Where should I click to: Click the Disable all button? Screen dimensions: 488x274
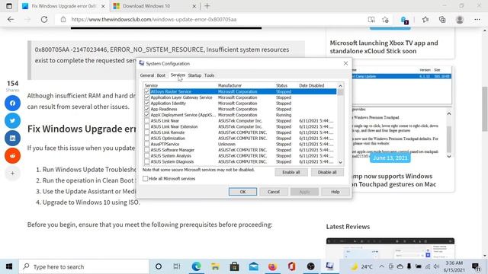coord(327,172)
